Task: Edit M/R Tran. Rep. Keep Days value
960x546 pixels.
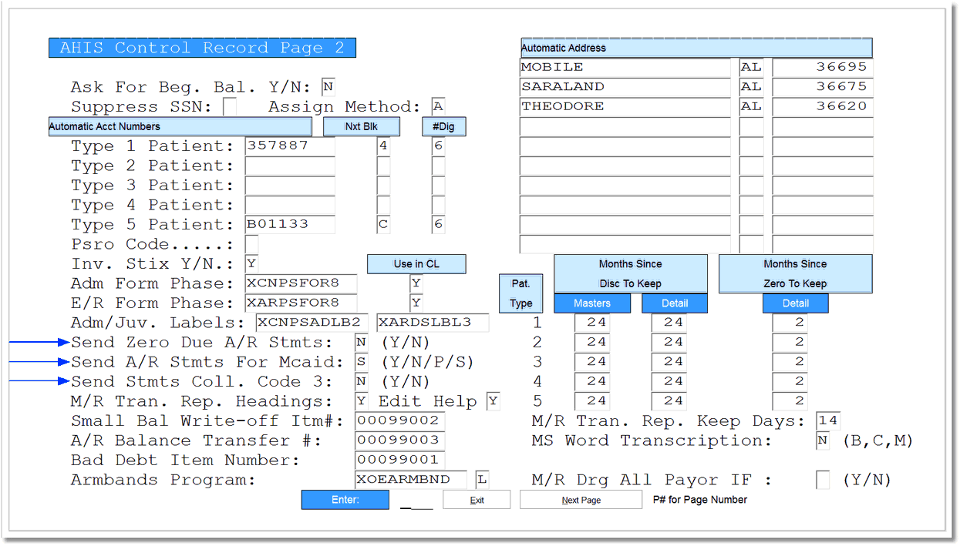Action: (828, 421)
